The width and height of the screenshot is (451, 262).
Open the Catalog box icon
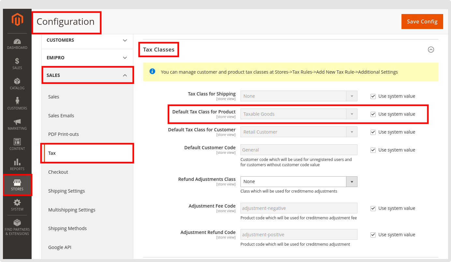pyautogui.click(x=17, y=81)
